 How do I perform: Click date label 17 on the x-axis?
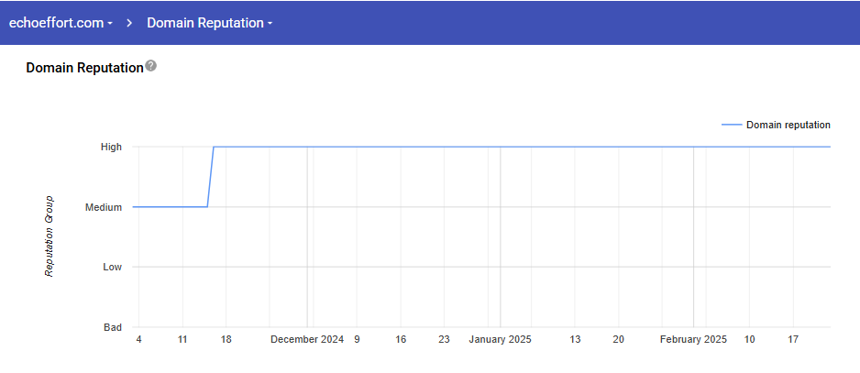pos(793,339)
